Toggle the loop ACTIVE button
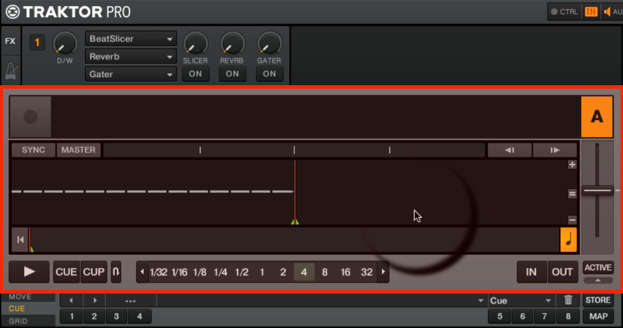This screenshot has width=623, height=328. 598,268
